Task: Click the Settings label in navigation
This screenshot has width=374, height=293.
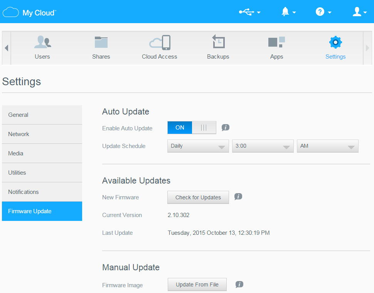Action: point(335,57)
